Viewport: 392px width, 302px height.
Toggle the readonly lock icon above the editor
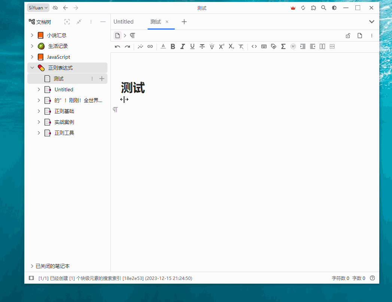tap(348, 35)
